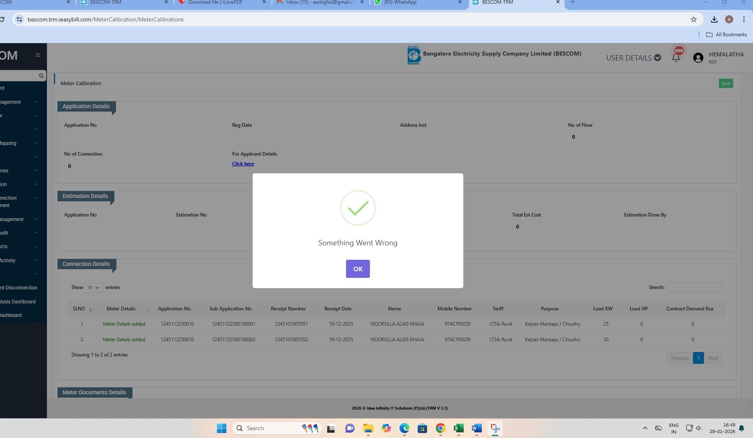Screen dimensions: 753x438
Task: Go to Next page of table
Action: (713, 358)
